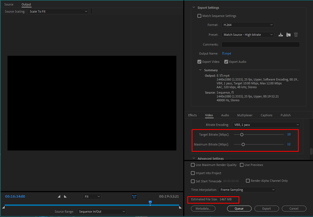The image size is (313, 217).
Task: Click into the Comments text field
Action: 260,44
